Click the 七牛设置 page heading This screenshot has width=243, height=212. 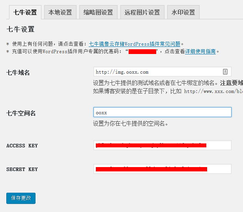tap(21, 29)
